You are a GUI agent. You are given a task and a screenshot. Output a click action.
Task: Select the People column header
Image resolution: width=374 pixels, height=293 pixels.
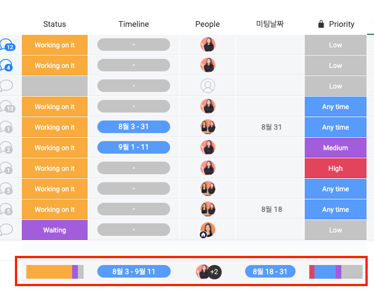click(207, 24)
